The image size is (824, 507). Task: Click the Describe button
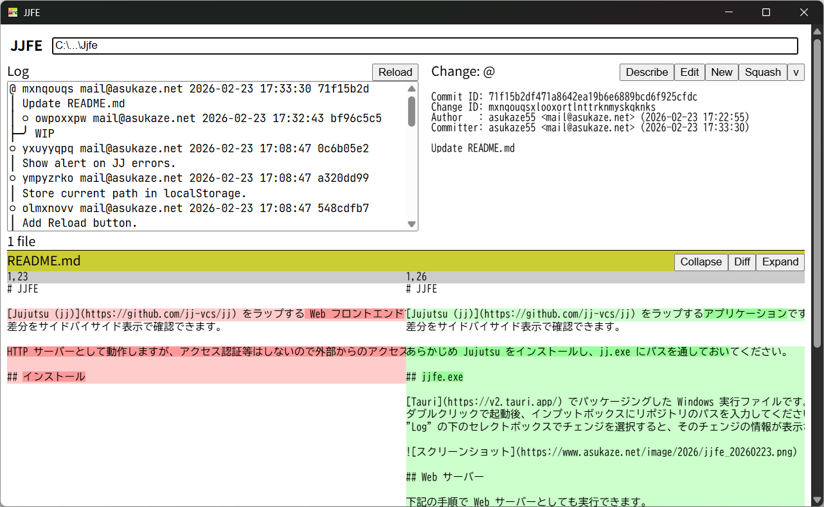click(647, 72)
